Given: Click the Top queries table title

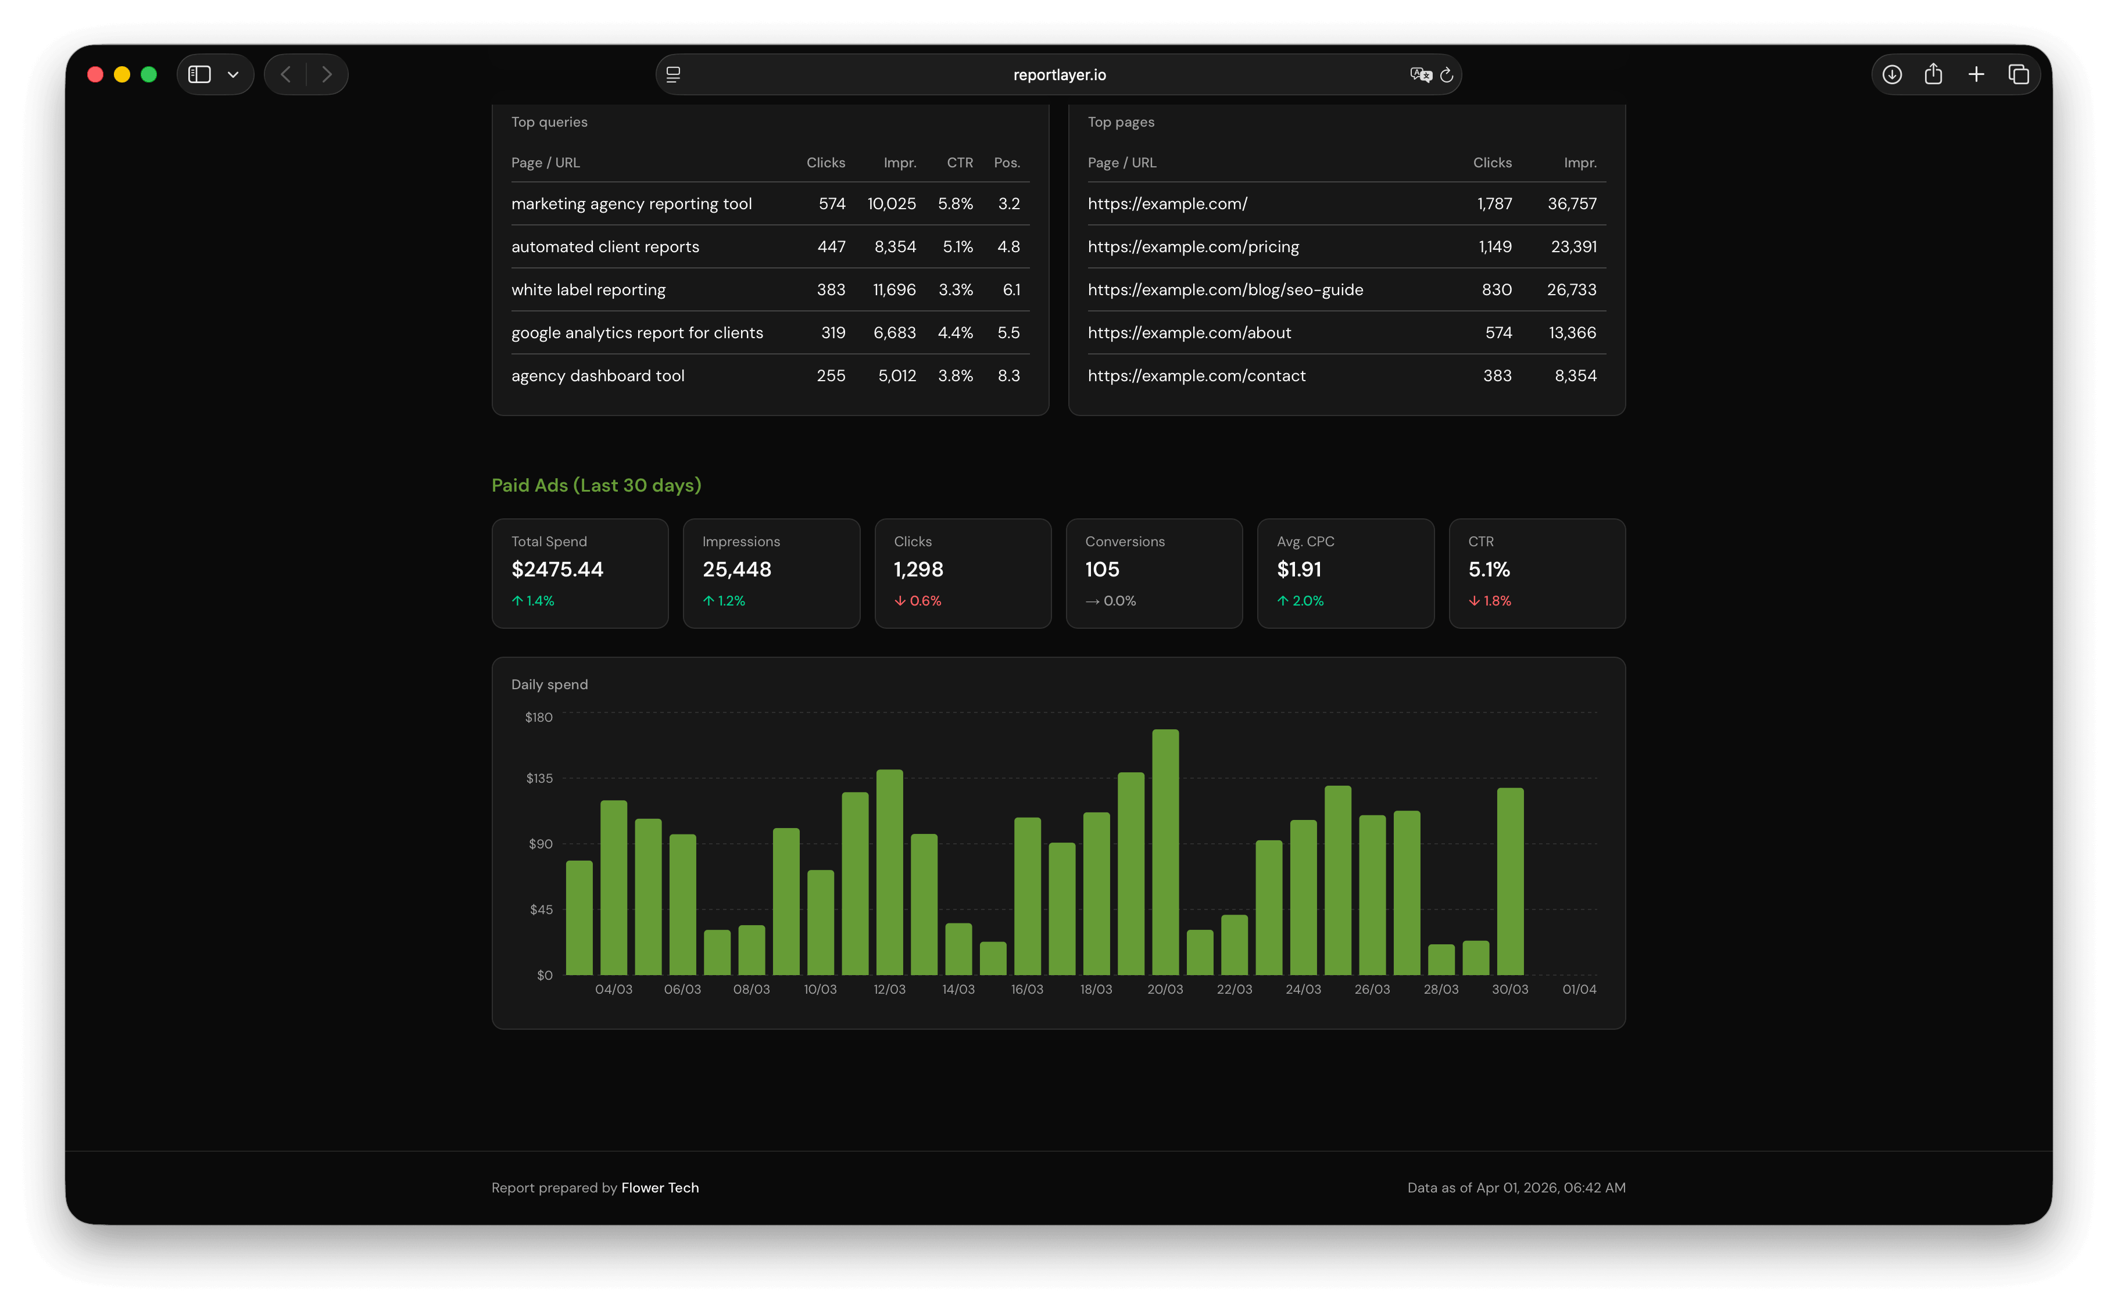Looking at the screenshot, I should [x=550, y=122].
